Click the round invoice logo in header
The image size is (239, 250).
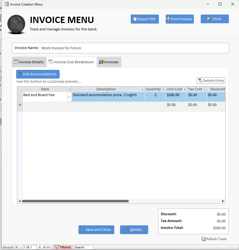pyautogui.click(x=16, y=24)
